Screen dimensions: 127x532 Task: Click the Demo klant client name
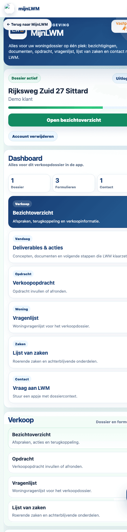click(20, 99)
